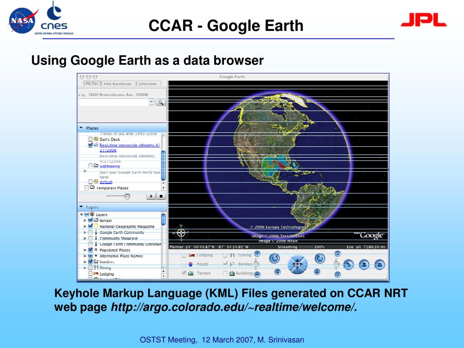
Task: Click the search address input field
Action: click(x=113, y=103)
